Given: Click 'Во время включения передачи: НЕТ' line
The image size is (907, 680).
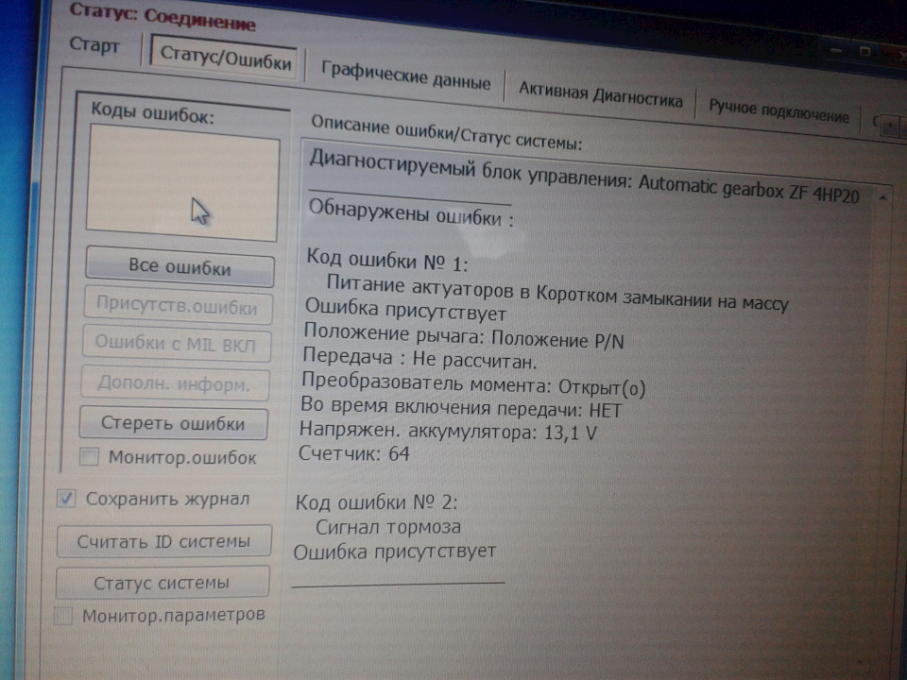Looking at the screenshot, I should click(461, 407).
